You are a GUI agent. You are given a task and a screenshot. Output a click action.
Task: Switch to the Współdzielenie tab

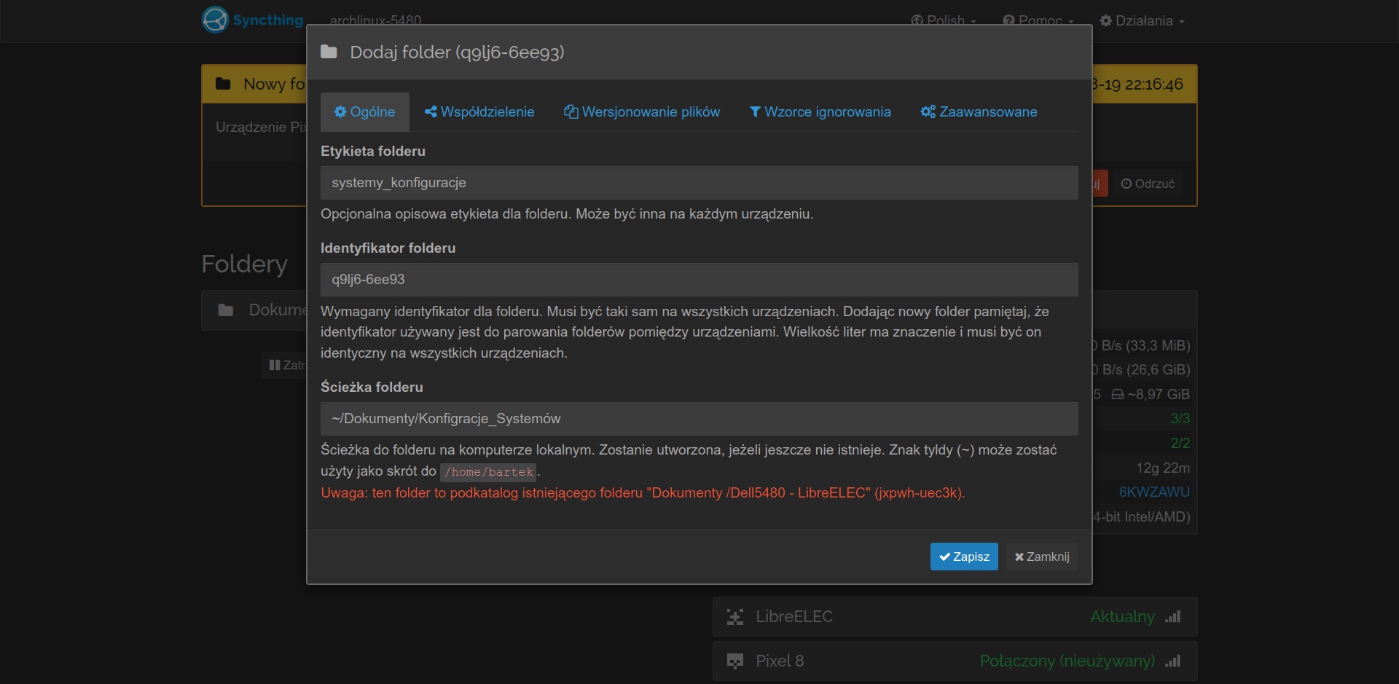479,112
